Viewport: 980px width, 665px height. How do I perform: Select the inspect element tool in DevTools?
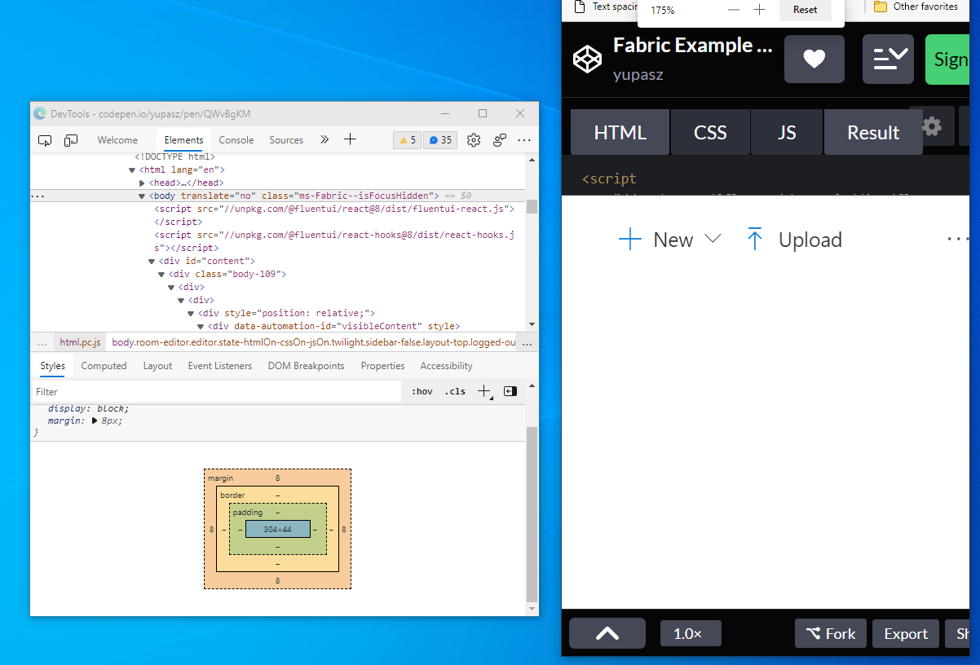point(45,140)
